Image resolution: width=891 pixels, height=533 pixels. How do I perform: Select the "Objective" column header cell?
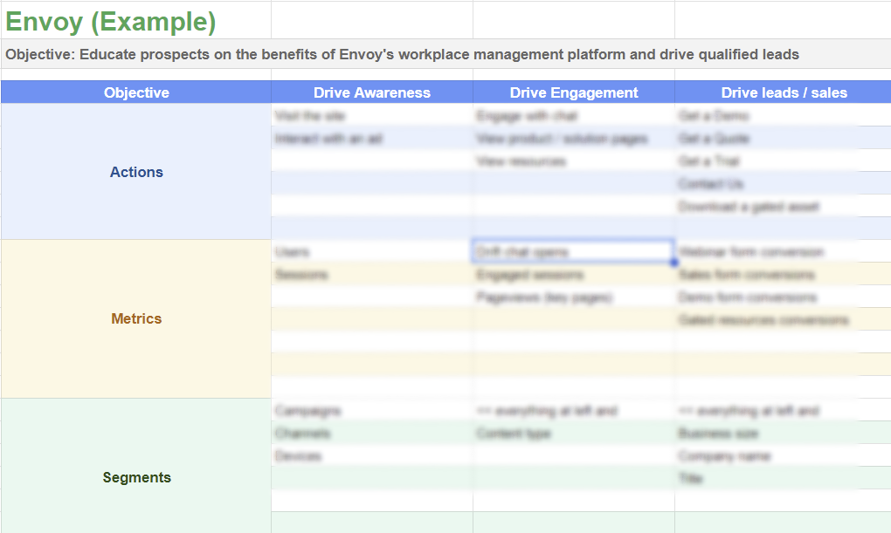point(136,92)
